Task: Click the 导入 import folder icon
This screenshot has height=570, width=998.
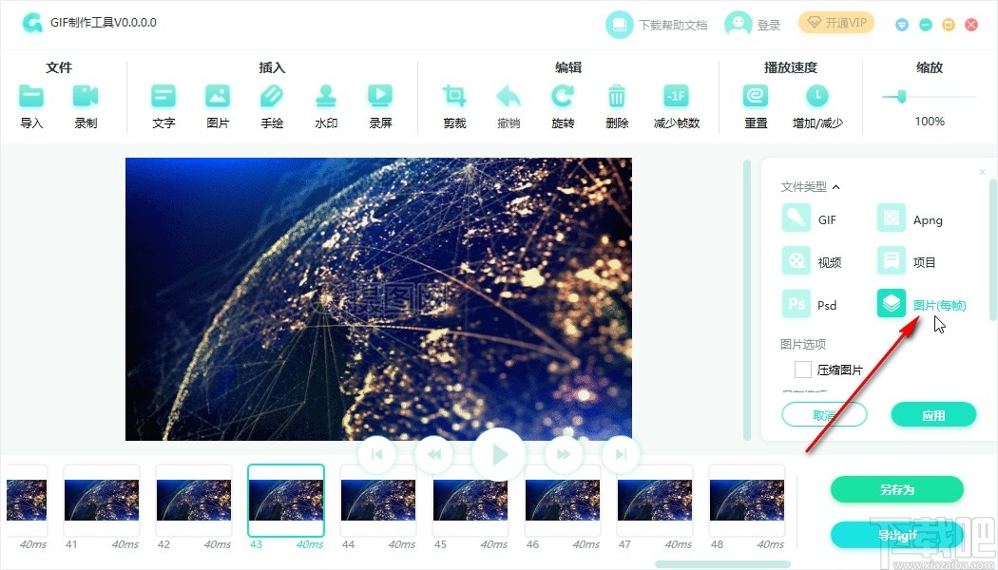Action: pyautogui.click(x=31, y=97)
